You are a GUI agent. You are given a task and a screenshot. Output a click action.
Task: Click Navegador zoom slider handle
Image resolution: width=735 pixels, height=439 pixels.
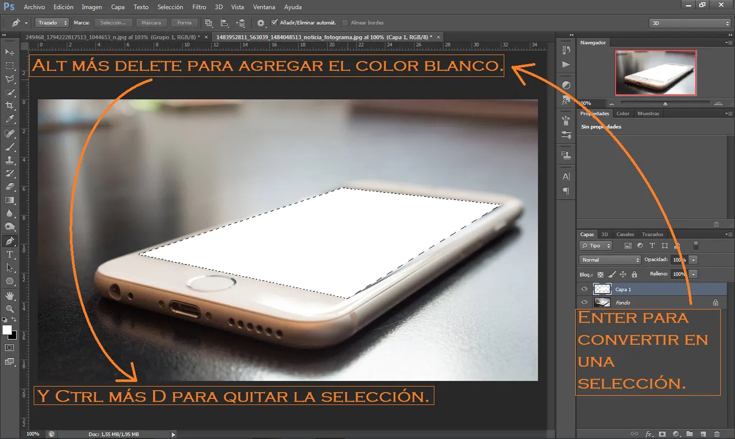tap(665, 104)
